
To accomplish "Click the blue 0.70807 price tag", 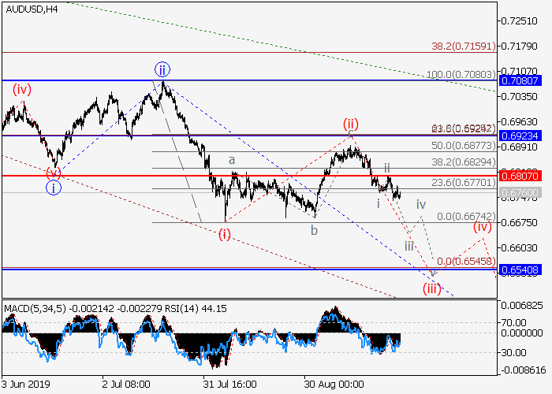I will [x=519, y=80].
